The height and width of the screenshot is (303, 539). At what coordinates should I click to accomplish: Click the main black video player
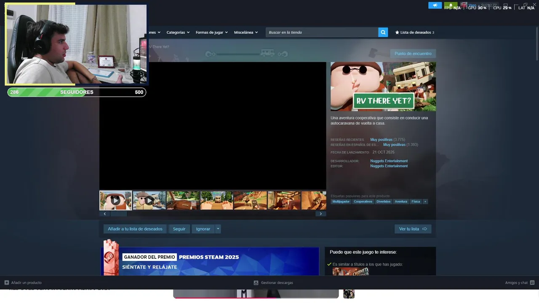coord(213,126)
